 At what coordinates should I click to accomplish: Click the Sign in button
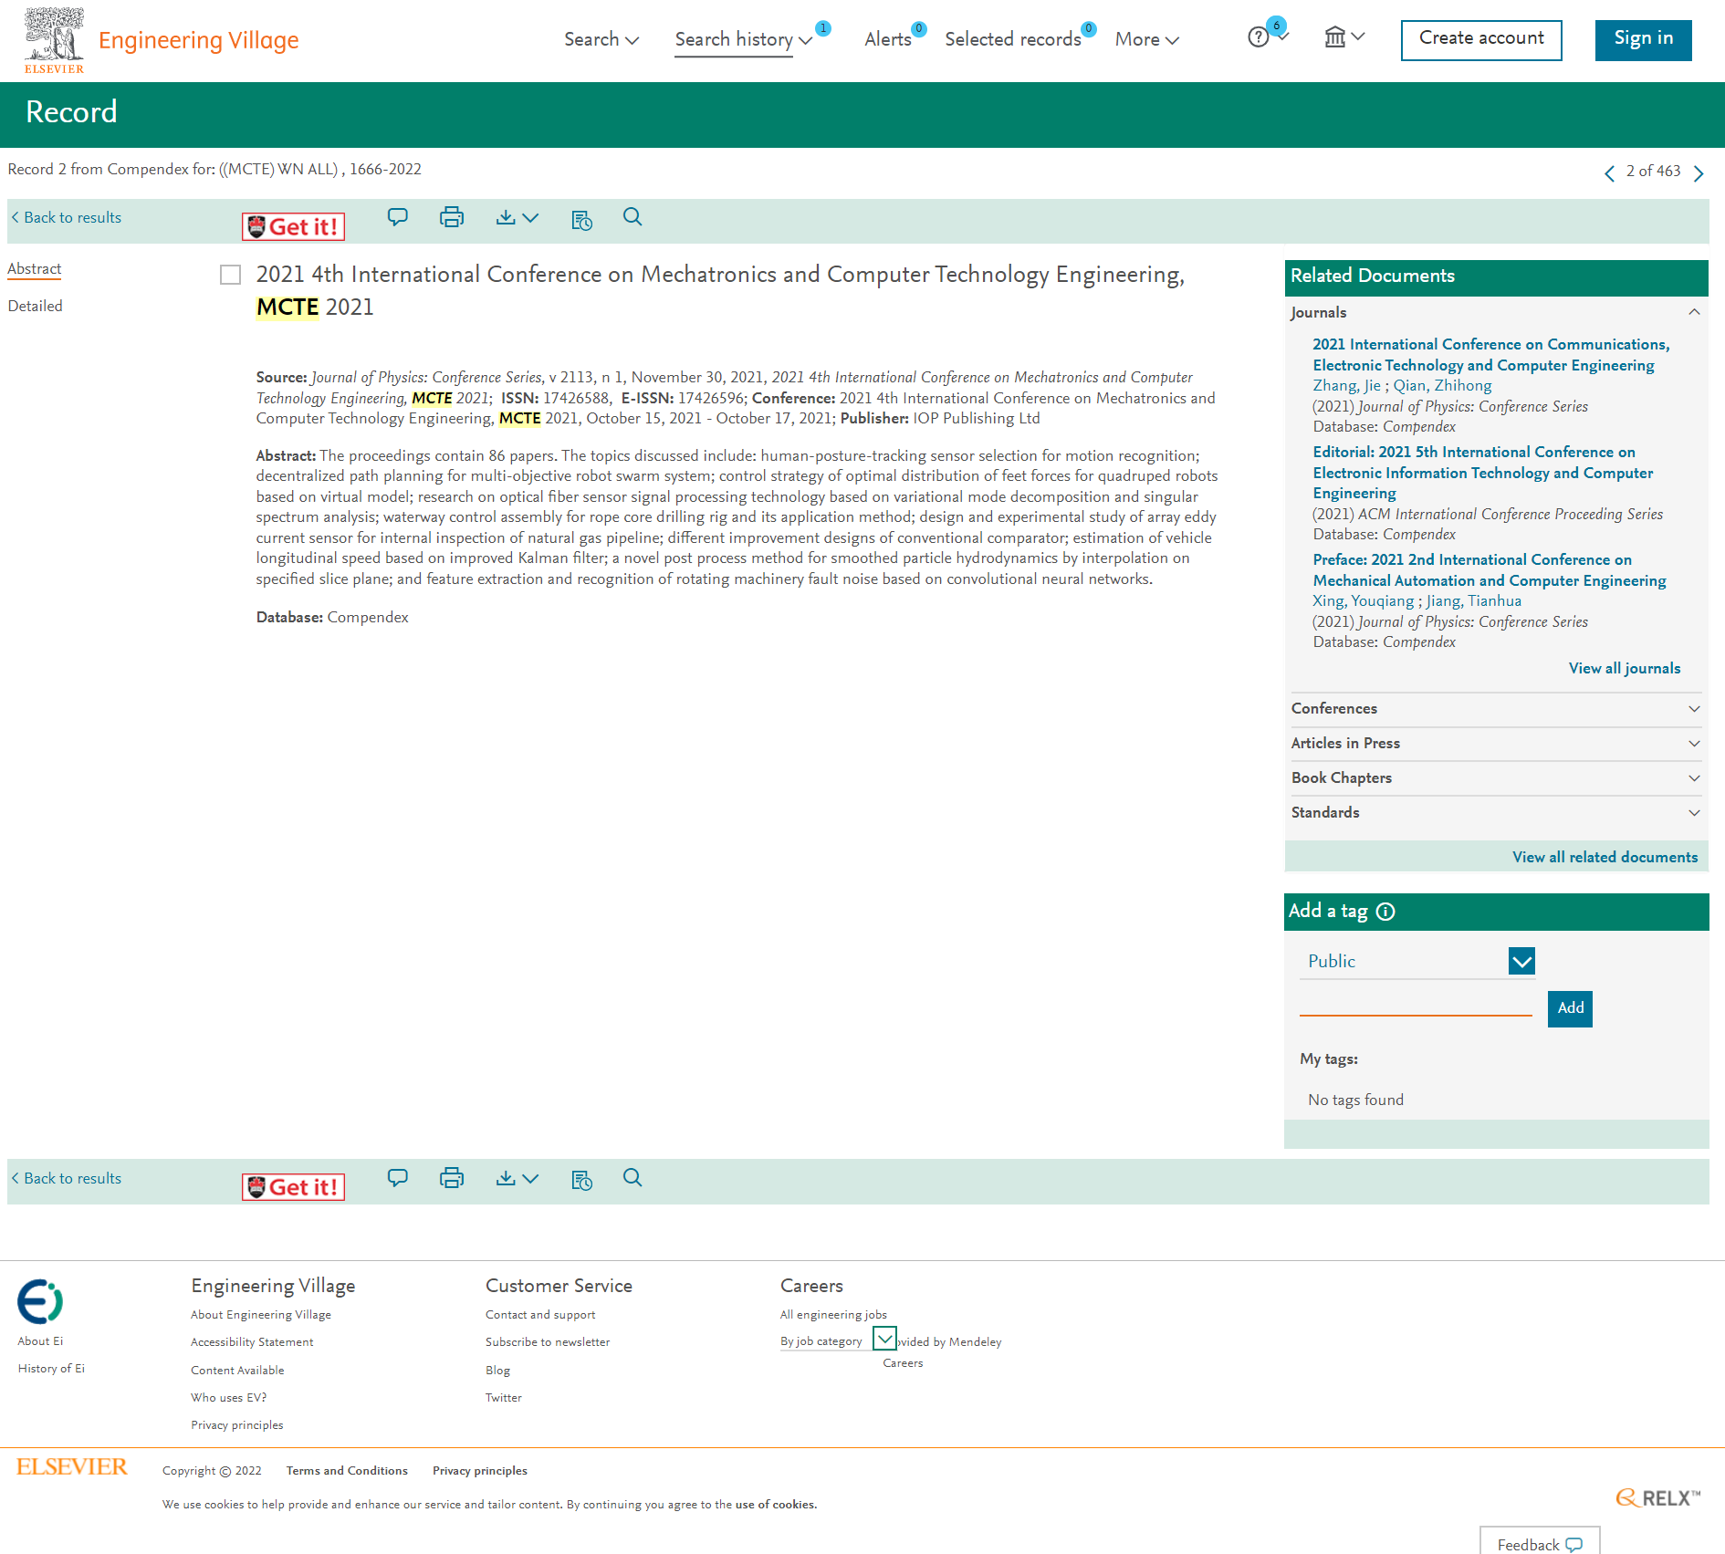(1643, 39)
